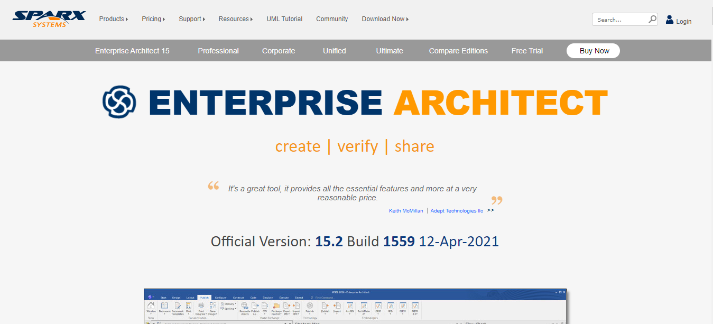713x324 pixels.
Task: Click the user silhouette icon beside Login
Action: (670, 20)
